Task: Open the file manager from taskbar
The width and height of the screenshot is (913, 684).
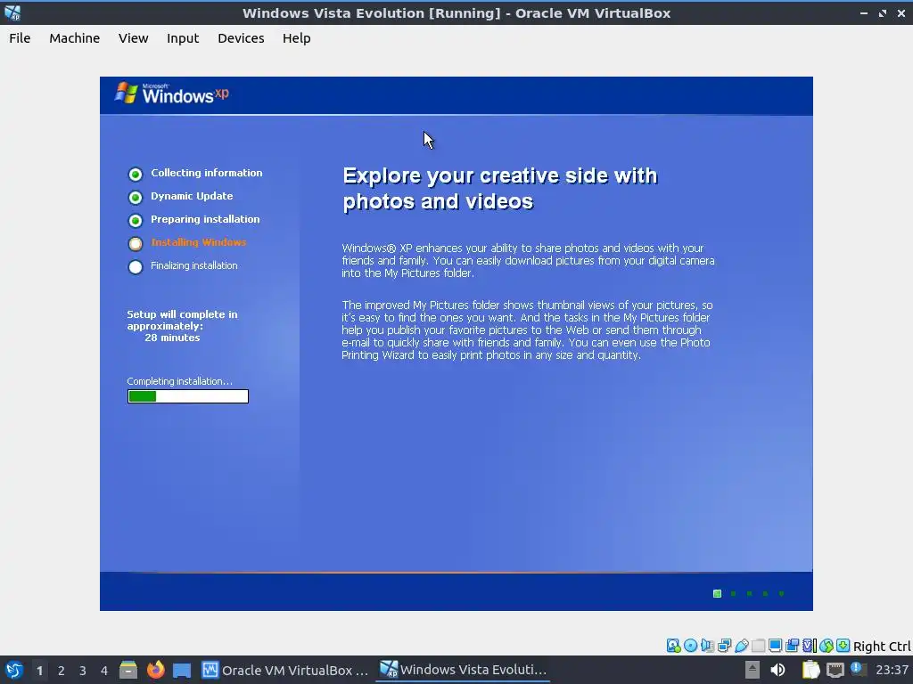Action: 128,670
